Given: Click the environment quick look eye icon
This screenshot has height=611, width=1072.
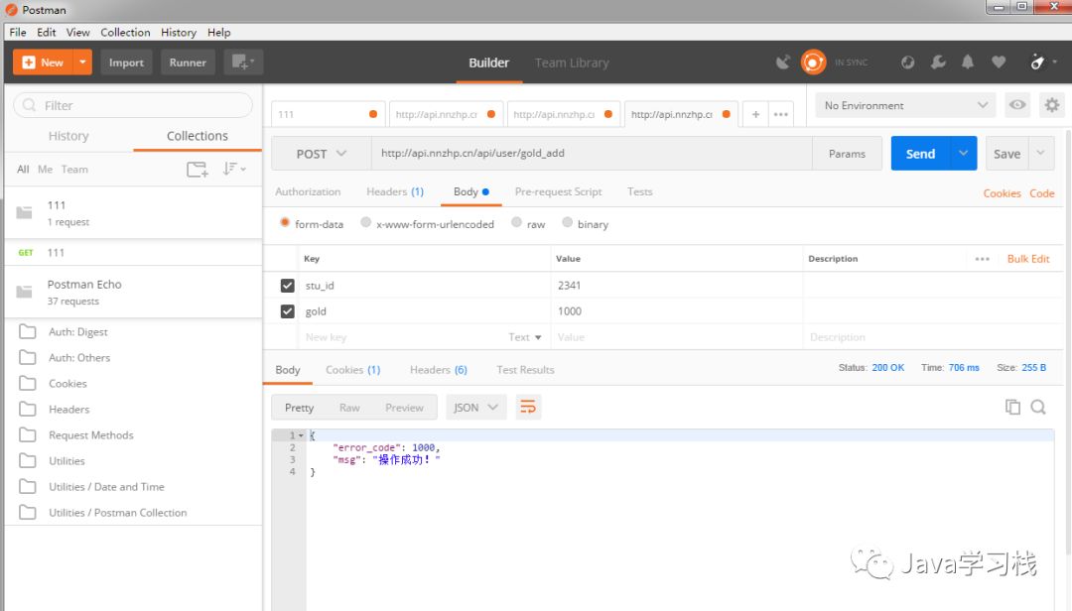Looking at the screenshot, I should 1017,105.
